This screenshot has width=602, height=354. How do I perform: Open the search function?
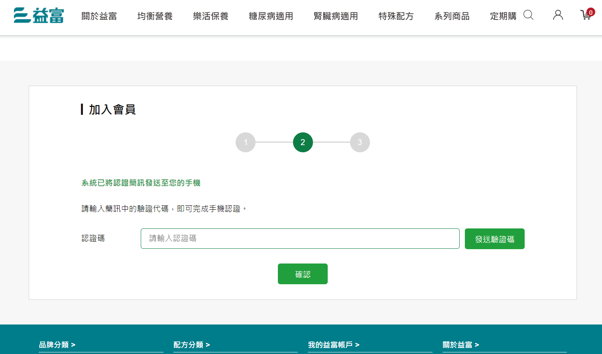tap(528, 15)
